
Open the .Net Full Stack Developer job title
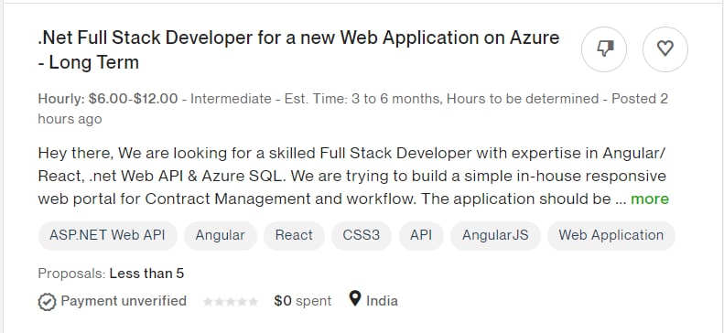pos(298,49)
